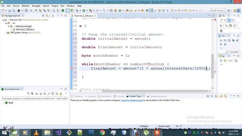
Task: Click the 'Smart Insert' status bar entry
Action: [164, 126]
